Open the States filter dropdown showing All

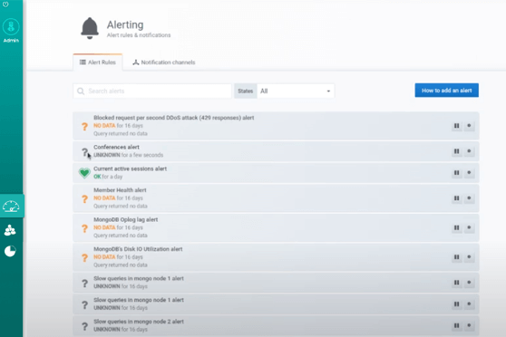coord(296,91)
